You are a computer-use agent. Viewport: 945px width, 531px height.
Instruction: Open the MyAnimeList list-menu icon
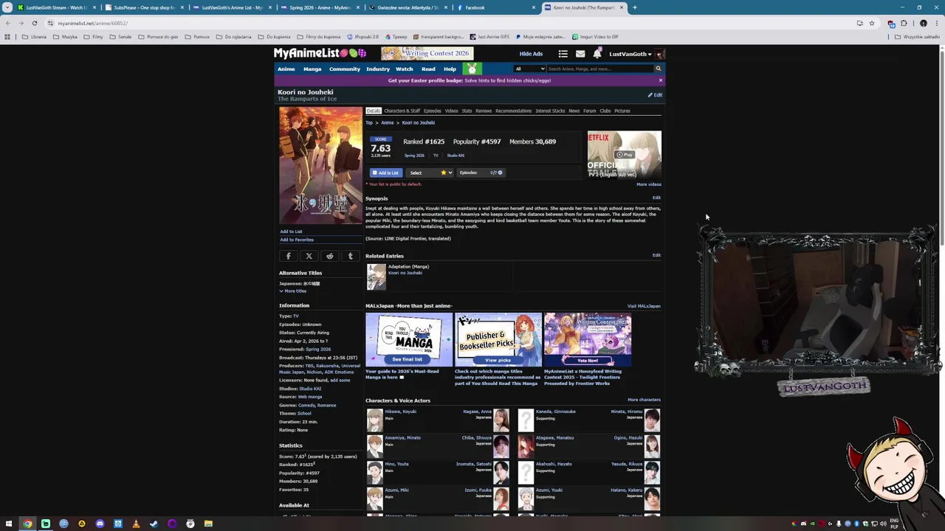(x=563, y=54)
